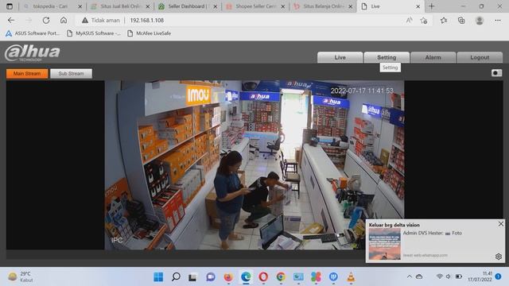Image resolution: width=509 pixels, height=286 pixels.
Task: Switch to the Sub Stream button
Action: (x=71, y=74)
